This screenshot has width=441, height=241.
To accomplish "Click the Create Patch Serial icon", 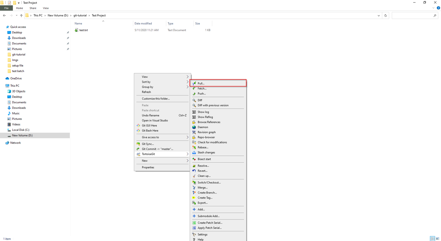I will 194,223.
